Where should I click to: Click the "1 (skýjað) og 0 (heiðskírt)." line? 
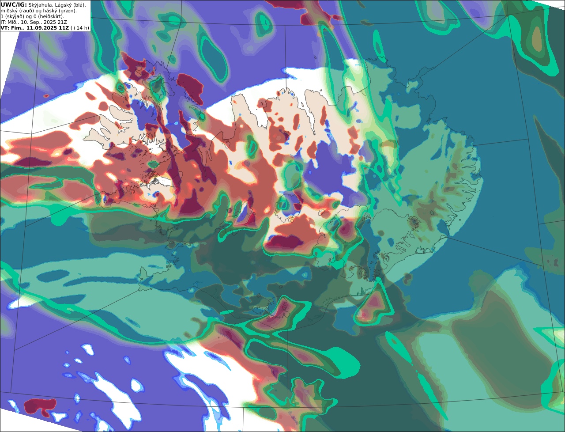coord(33,16)
